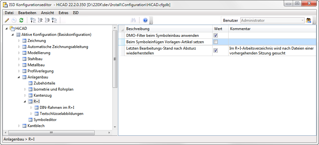Screen dimensions: 319x145
Task: Expand the Textschlüsselabbildungen node
Action: click(31, 114)
